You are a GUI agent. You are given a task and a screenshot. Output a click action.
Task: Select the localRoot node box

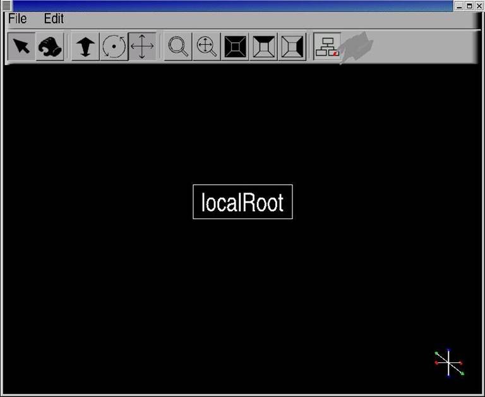tap(242, 201)
